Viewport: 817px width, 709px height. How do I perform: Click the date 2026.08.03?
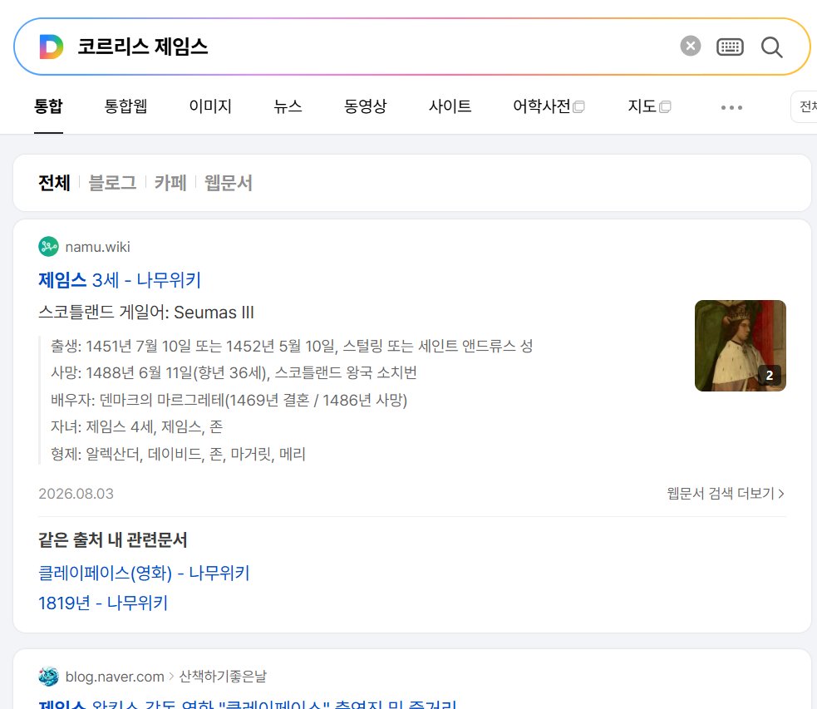[x=76, y=494]
